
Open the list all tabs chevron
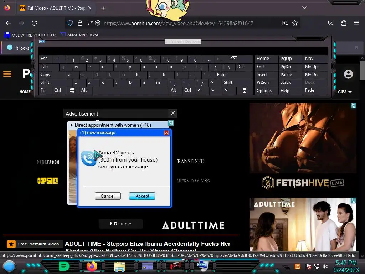[304, 8]
